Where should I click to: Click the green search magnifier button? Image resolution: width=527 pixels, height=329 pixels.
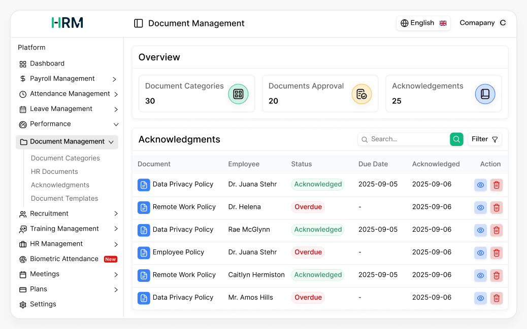click(x=456, y=139)
